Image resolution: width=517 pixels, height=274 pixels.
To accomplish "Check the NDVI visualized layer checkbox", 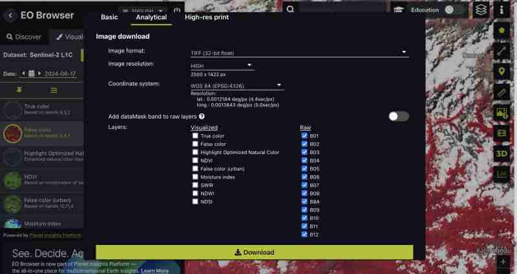I will pos(195,161).
